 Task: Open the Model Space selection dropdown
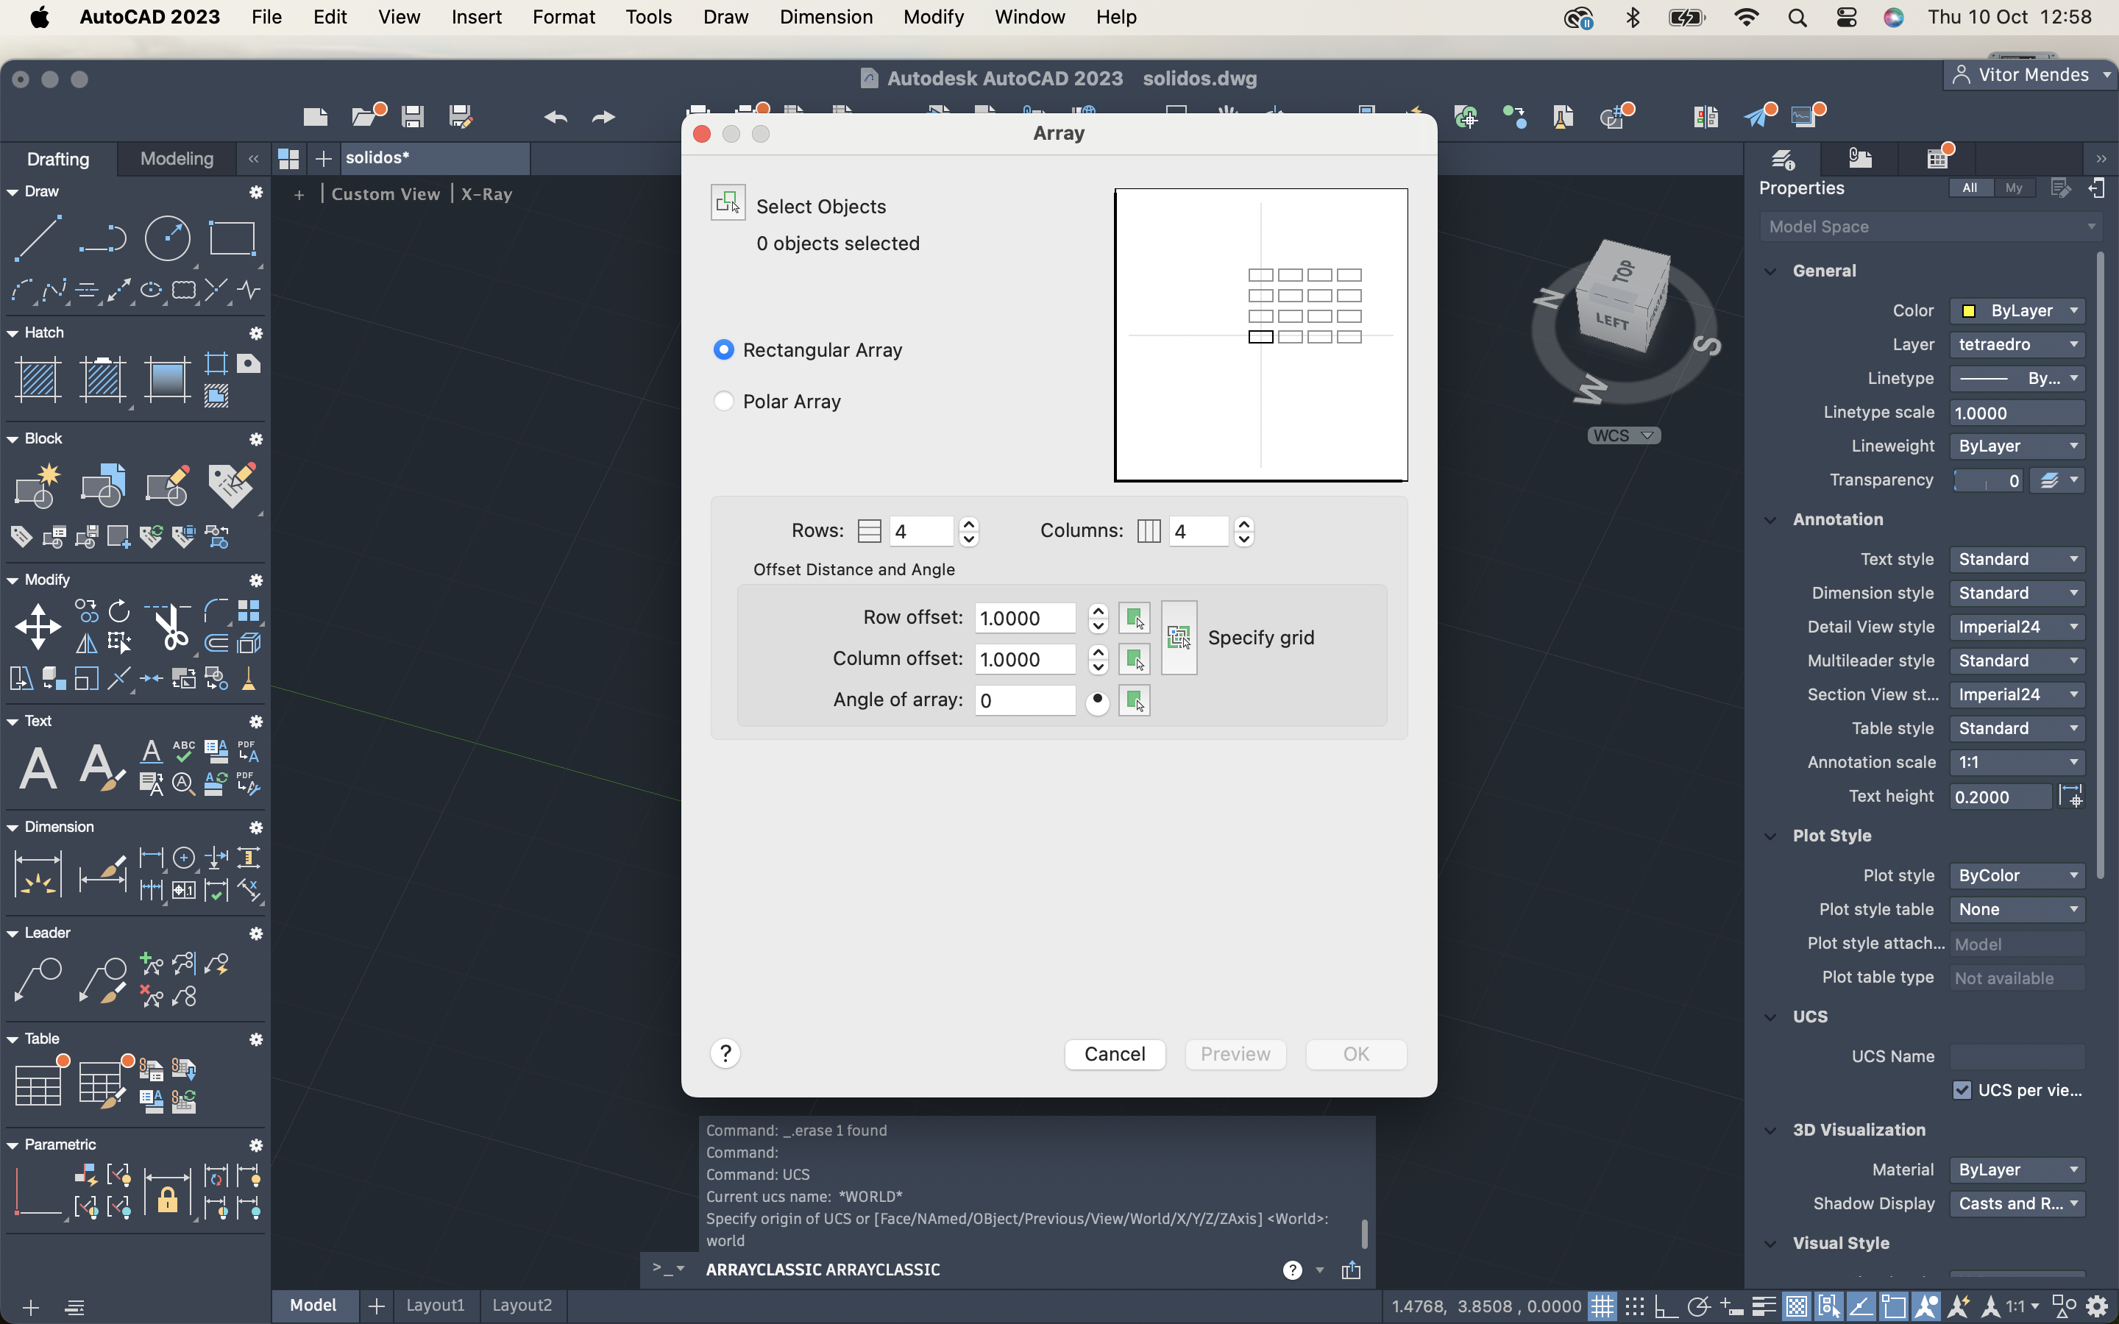pos(1930,227)
